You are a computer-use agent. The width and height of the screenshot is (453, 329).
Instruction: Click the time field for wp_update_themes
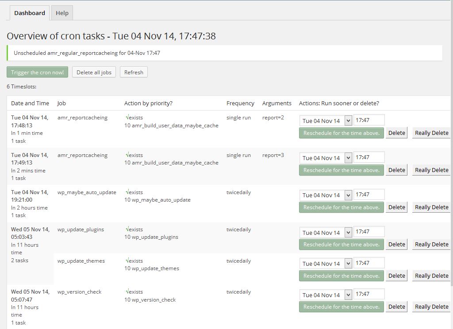[369, 263]
